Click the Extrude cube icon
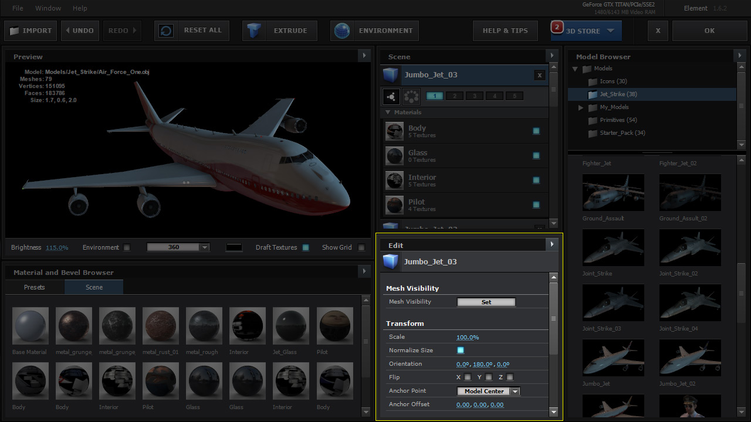 point(253,30)
